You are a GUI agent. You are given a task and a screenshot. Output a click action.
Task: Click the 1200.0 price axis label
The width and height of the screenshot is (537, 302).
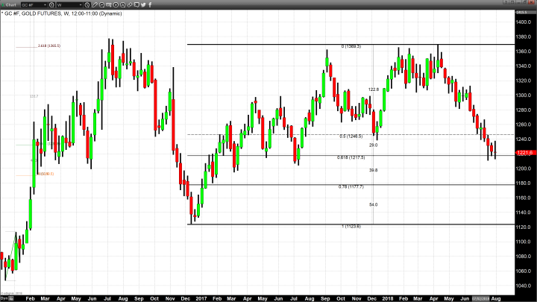tap(524, 169)
